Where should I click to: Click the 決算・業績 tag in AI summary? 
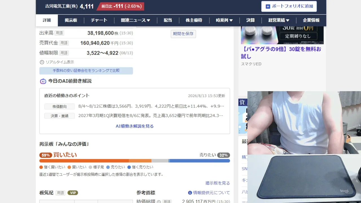pyautogui.click(x=60, y=116)
